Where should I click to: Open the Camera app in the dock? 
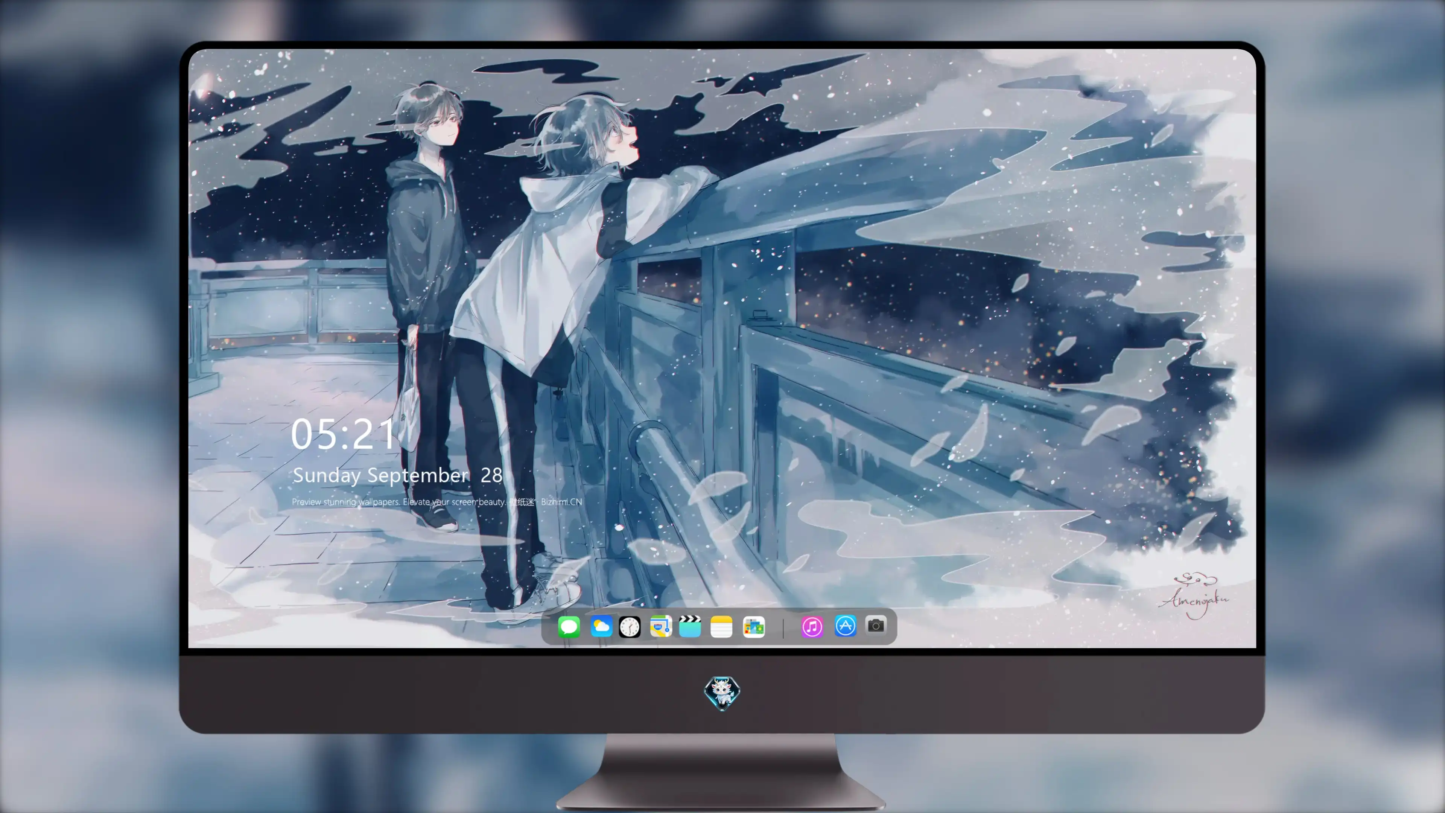pos(876,625)
